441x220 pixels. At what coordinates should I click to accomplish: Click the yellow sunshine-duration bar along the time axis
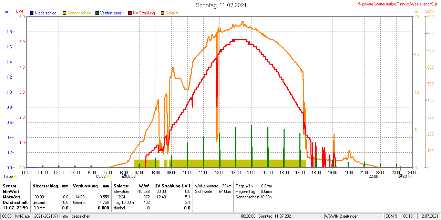(x=237, y=163)
